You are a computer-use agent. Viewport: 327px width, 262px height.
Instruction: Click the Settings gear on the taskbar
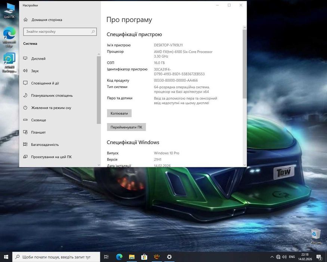coord(169,257)
